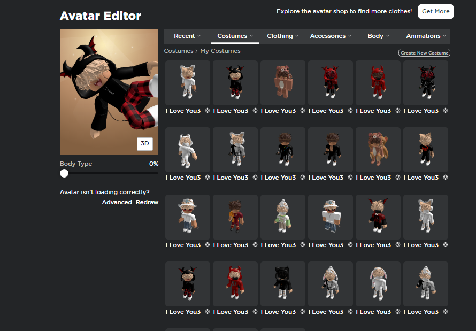Click the "Avatar isn't loading correctly?" text
This screenshot has height=331, width=476.
(105, 192)
